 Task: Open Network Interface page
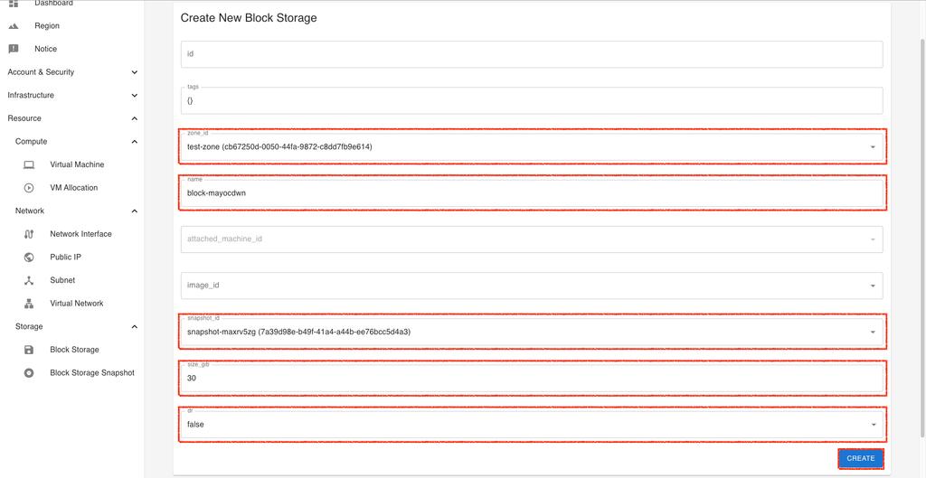80,234
